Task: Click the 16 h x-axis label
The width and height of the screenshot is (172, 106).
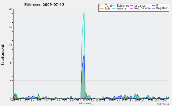Action: pos(118,100)
